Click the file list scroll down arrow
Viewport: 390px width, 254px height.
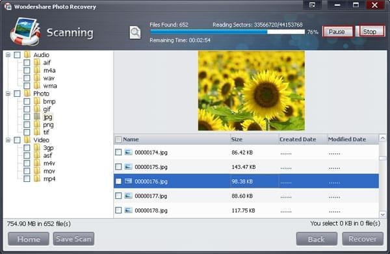[x=383, y=214]
